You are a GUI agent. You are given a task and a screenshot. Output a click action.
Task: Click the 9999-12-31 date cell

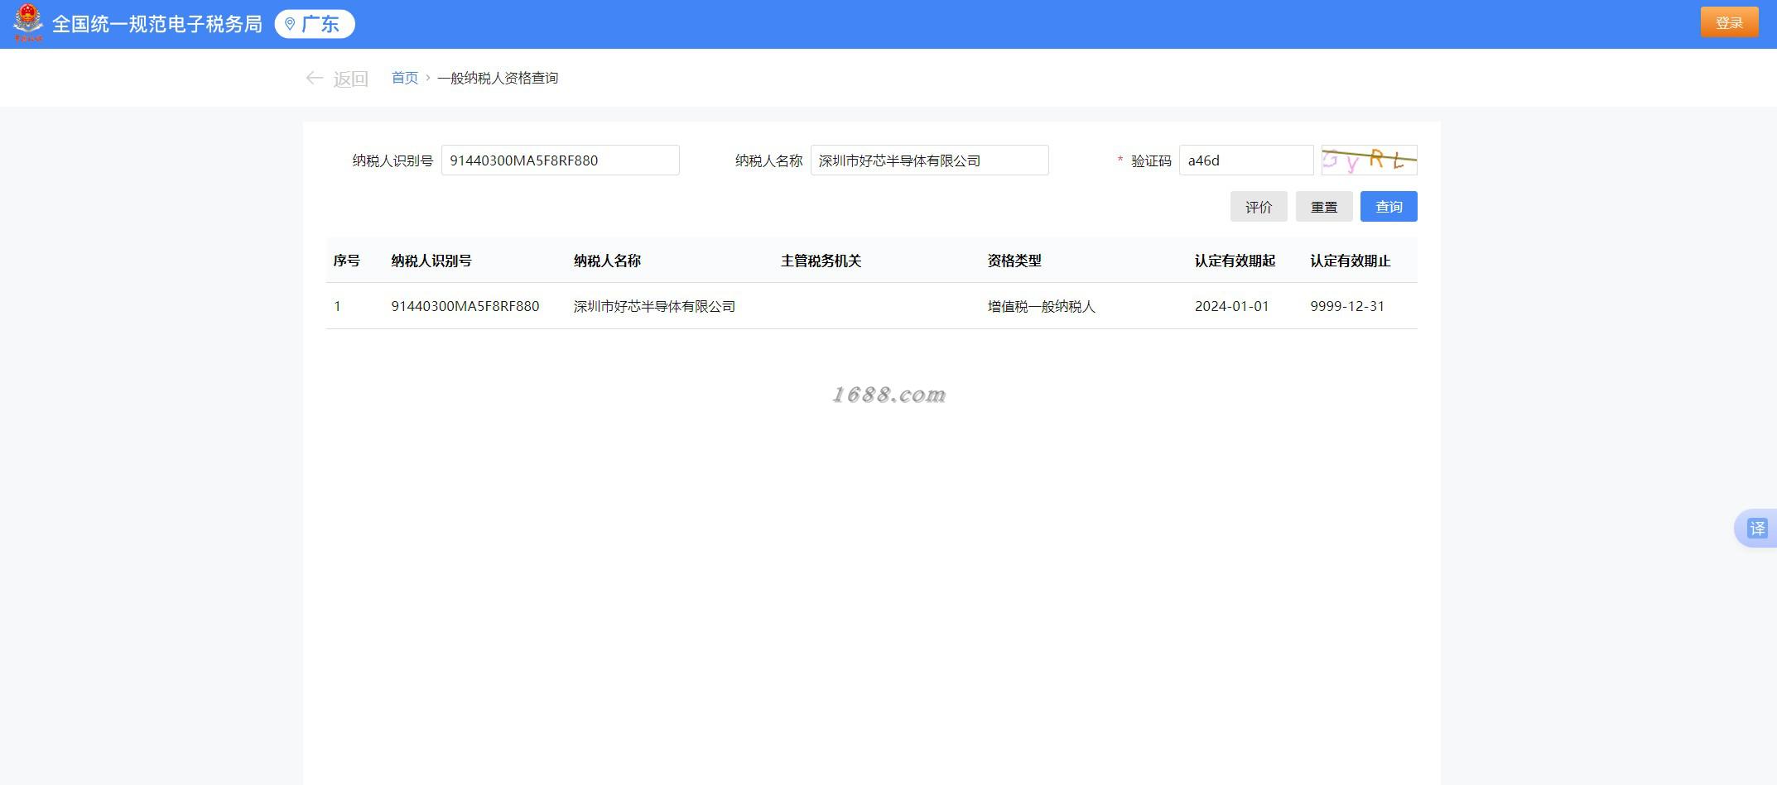point(1347,306)
